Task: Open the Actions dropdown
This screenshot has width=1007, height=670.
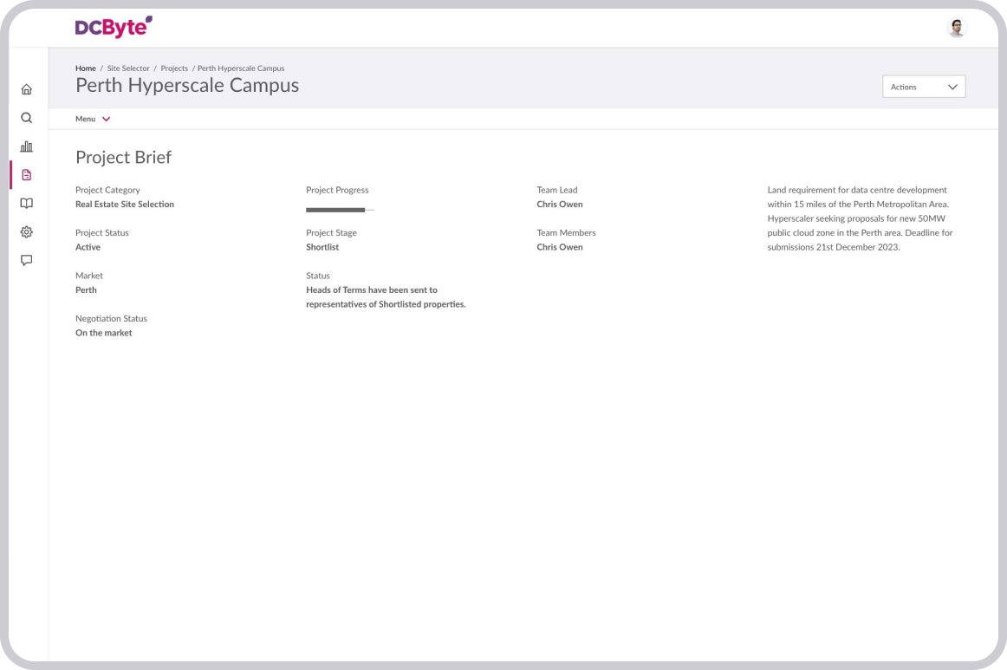Action: tap(923, 87)
